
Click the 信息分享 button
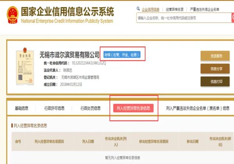coord(215,69)
